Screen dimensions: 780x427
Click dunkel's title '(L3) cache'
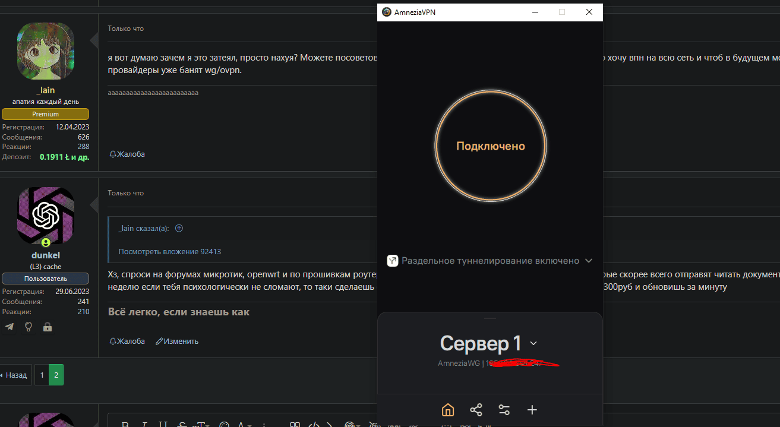tap(46, 267)
